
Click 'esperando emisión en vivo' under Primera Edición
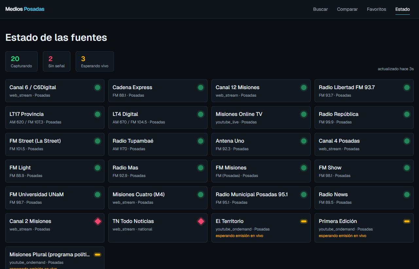click(342, 236)
